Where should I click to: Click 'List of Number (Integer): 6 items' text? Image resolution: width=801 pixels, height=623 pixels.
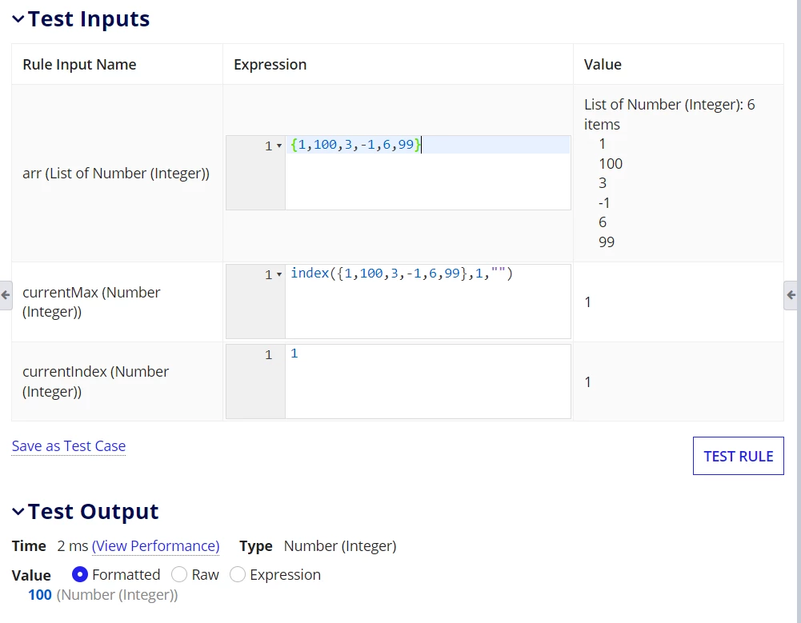coord(669,114)
